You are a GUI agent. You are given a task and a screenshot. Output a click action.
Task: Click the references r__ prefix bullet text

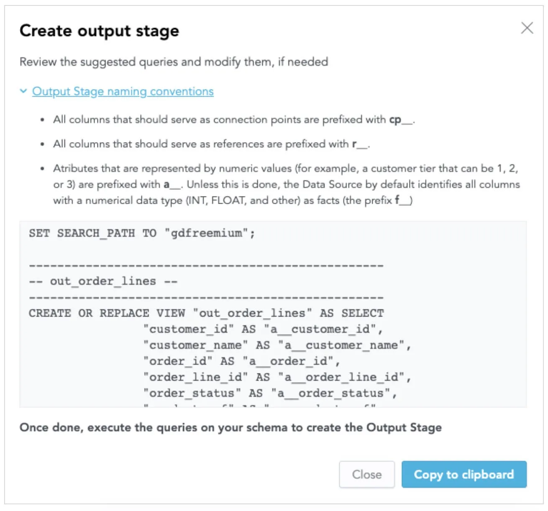[x=211, y=144]
